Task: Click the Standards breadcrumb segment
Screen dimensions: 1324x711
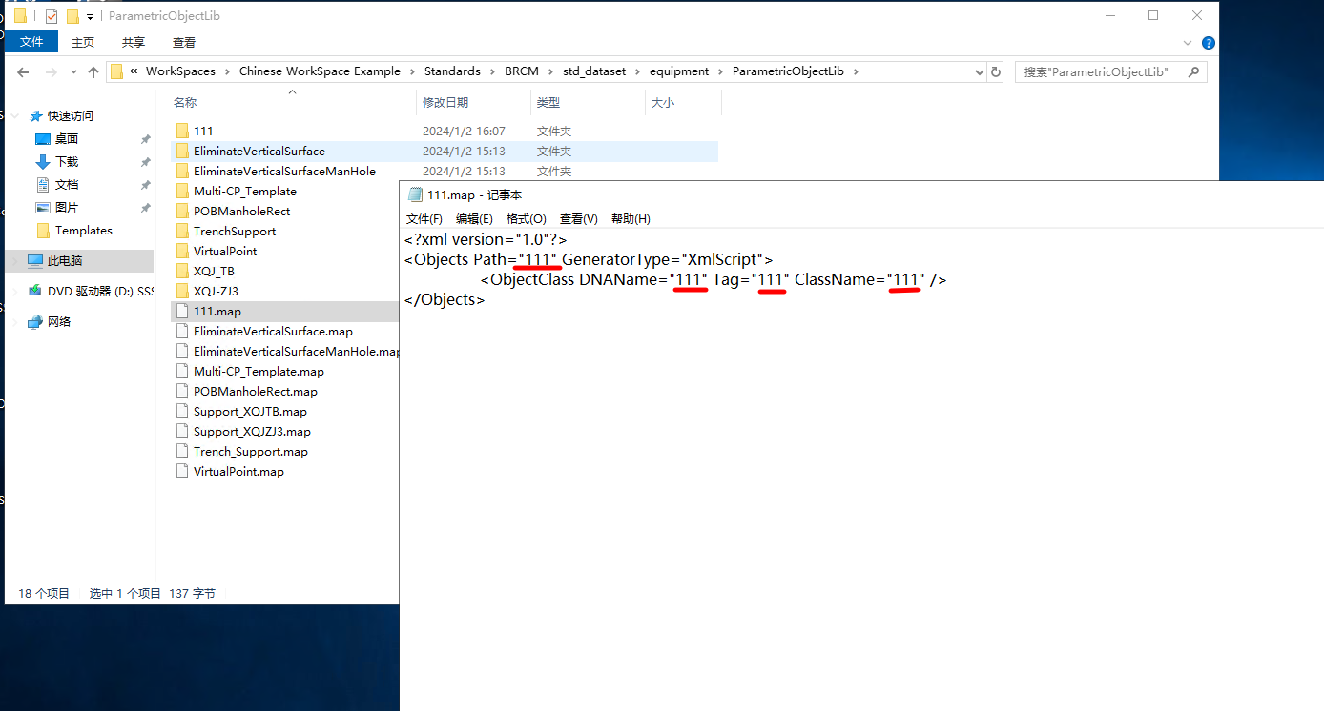Action: point(452,71)
